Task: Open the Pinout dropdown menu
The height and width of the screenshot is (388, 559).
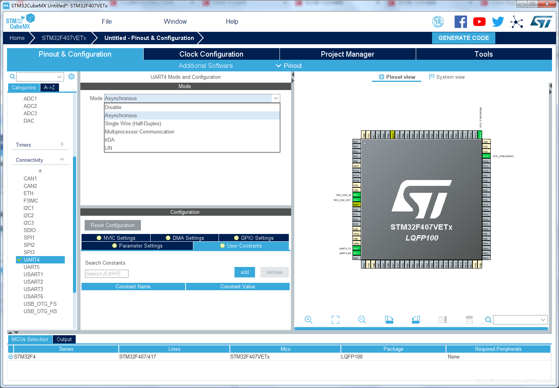Action: [x=289, y=66]
